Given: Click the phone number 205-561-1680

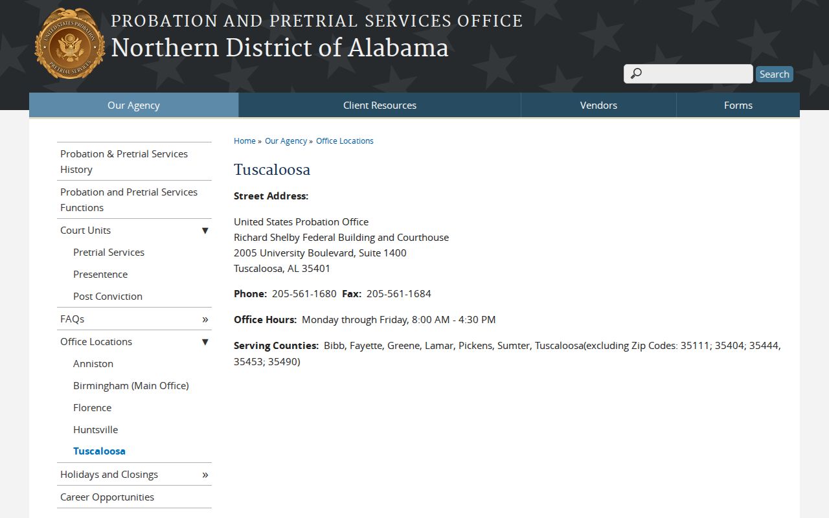Looking at the screenshot, I should click(x=304, y=294).
